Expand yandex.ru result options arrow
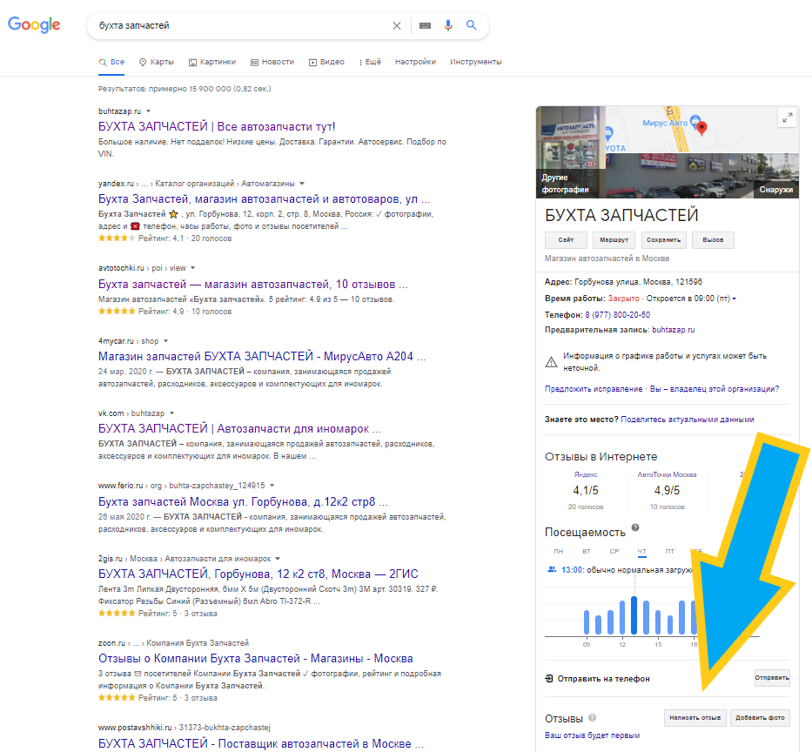 302,184
